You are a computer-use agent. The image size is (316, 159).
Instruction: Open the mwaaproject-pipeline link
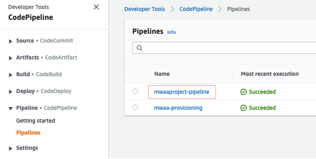coord(182,92)
